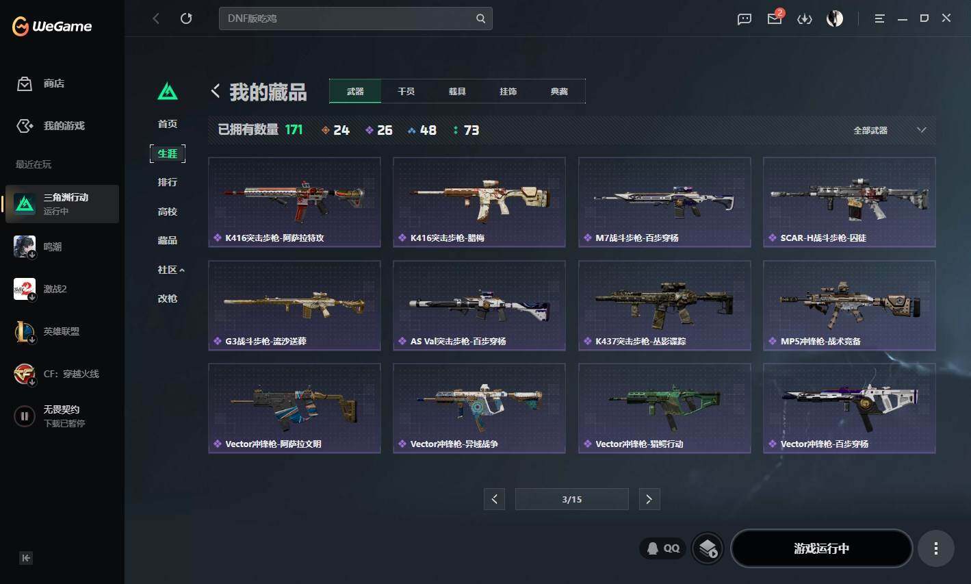
Task: Collapse the sidebar with the bottom-left arrow icon
Action: pyautogui.click(x=26, y=558)
